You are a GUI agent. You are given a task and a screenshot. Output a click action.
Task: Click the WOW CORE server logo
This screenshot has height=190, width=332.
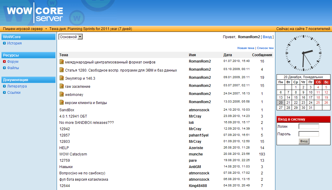pyautogui.click(x=35, y=13)
